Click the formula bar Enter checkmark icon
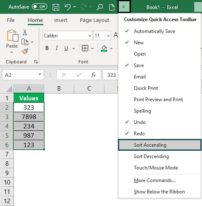202x206 pixels. pyautogui.click(x=79, y=75)
